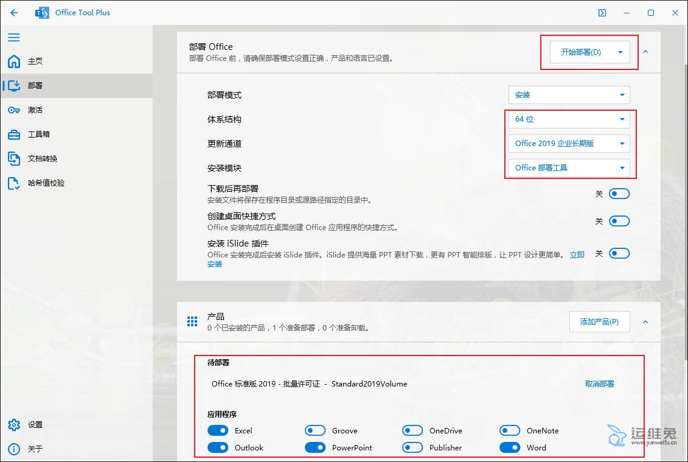This screenshot has width=688, height=462.
Task: Open the 设置 gear icon
Action: [13, 425]
